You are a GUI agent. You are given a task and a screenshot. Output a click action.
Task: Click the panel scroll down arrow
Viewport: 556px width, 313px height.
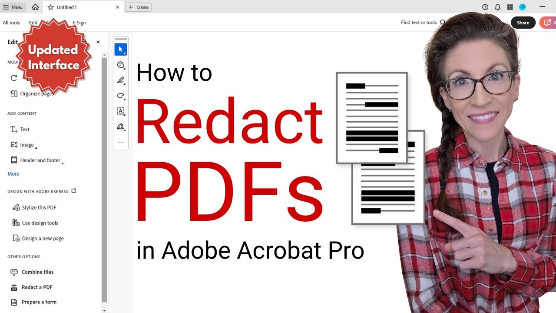pos(104,310)
